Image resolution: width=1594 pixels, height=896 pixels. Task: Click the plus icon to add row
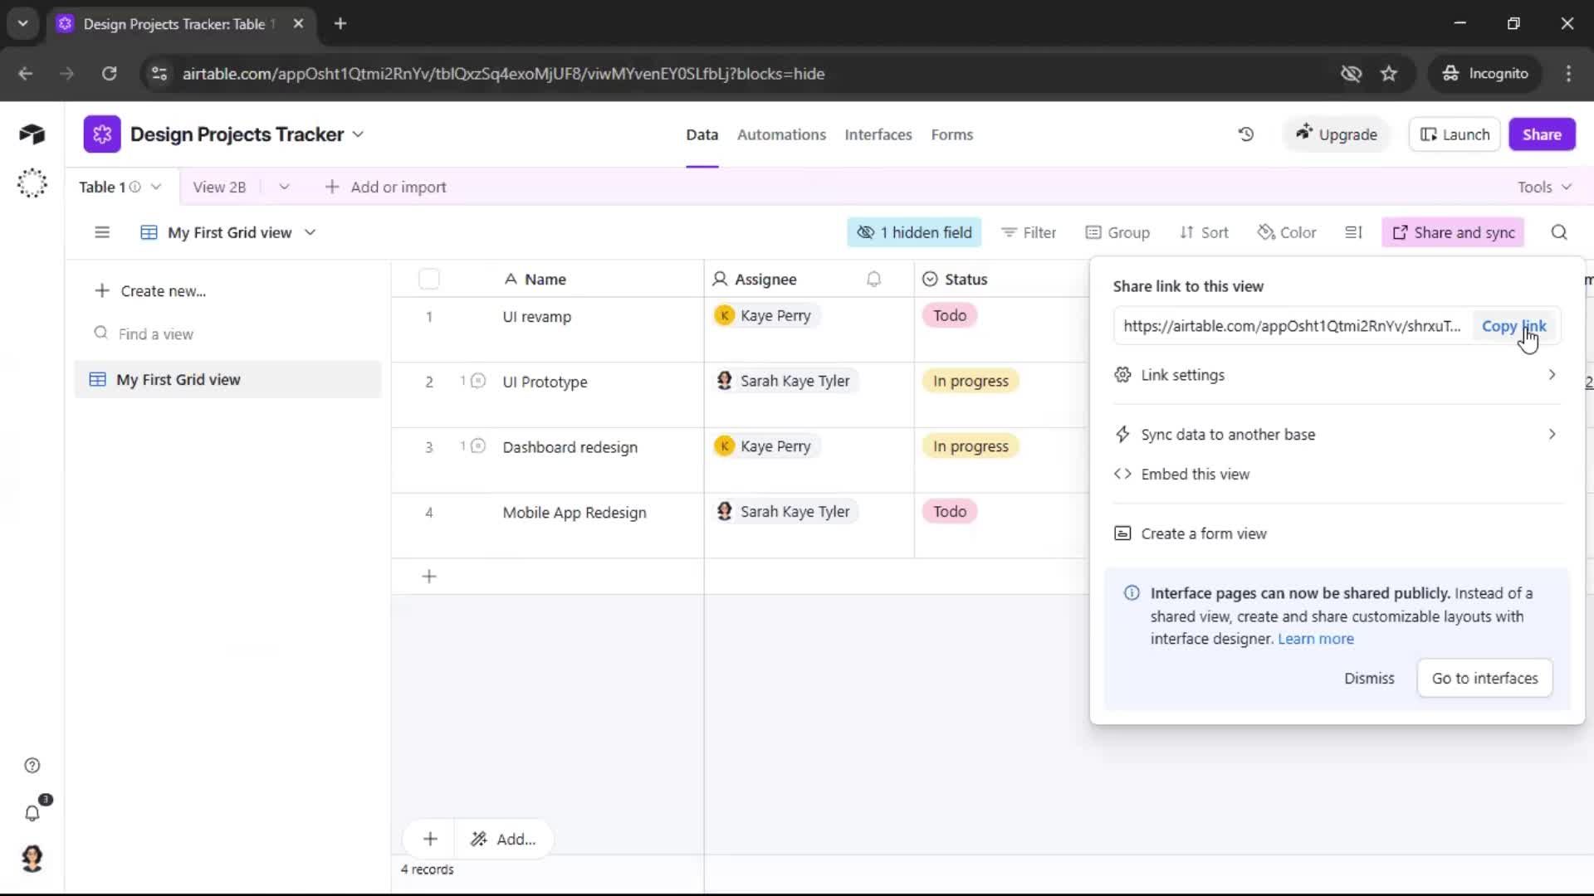[429, 577]
